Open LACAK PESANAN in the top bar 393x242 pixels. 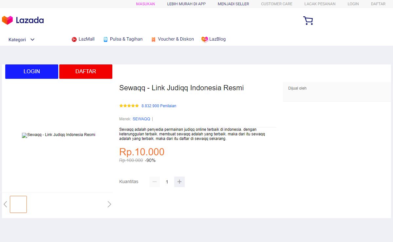click(x=320, y=4)
